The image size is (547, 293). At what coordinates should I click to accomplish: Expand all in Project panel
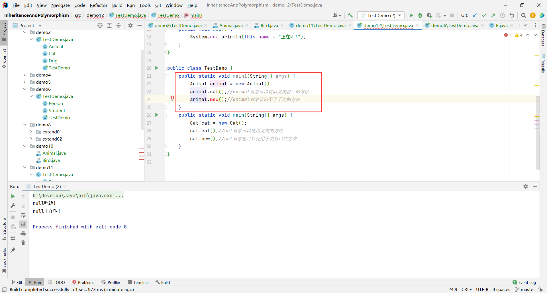pyautogui.click(x=109, y=25)
